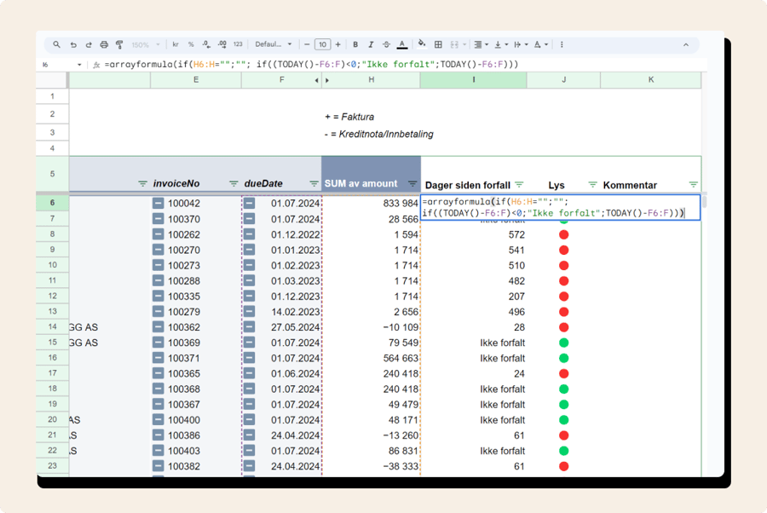Screen dimensions: 767x513
Task: Click the undo arrow in toolbar
Action: [x=73, y=44]
